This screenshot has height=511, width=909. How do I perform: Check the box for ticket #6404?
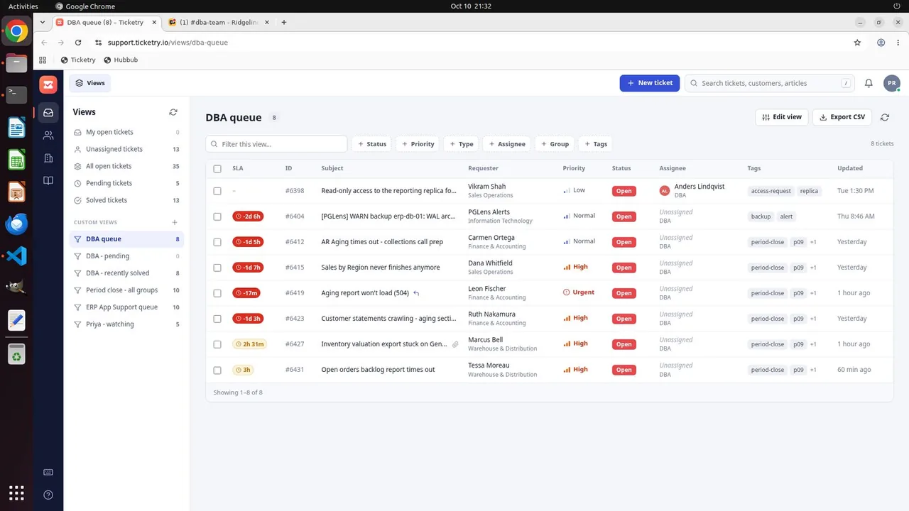[217, 216]
